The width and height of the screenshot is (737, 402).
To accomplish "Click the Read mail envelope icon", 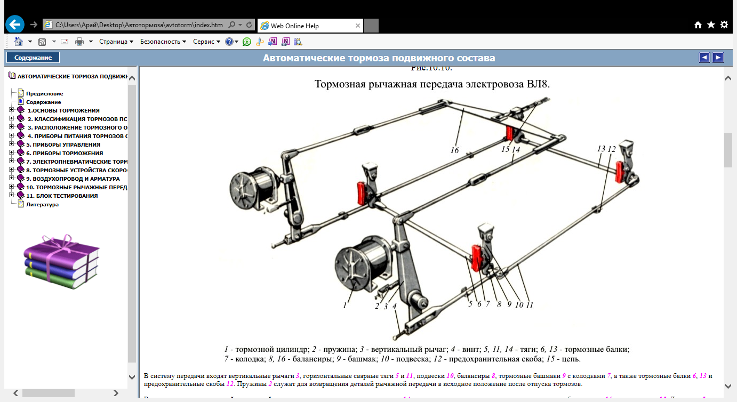I will tap(65, 41).
